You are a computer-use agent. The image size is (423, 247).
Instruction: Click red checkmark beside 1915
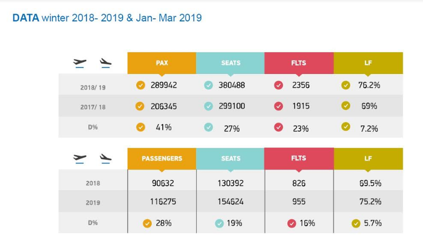(279, 106)
